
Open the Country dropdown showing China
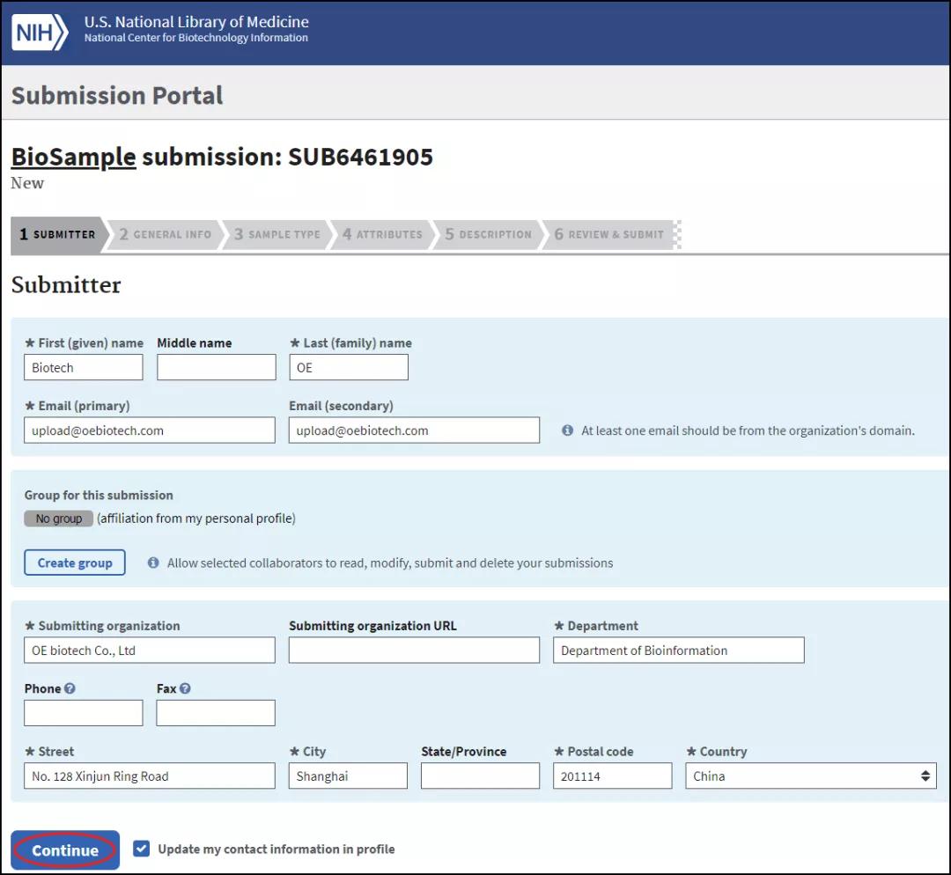[x=811, y=776]
